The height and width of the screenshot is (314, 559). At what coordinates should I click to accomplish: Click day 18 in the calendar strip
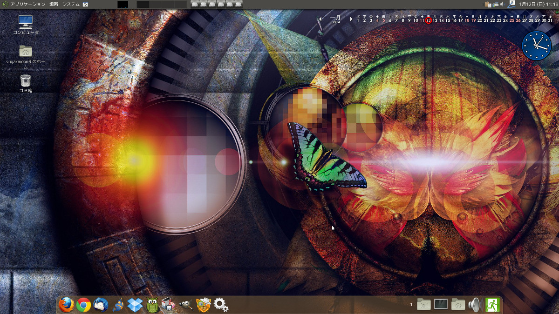point(467,20)
